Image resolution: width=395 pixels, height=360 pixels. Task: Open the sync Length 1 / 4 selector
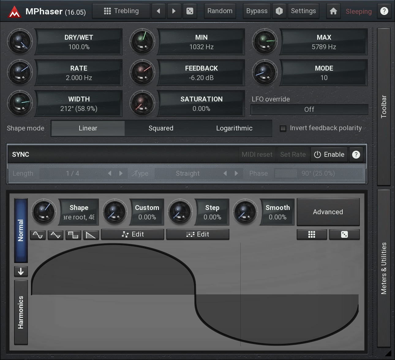click(73, 174)
